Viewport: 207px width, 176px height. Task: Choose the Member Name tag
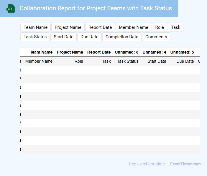pos(133,27)
